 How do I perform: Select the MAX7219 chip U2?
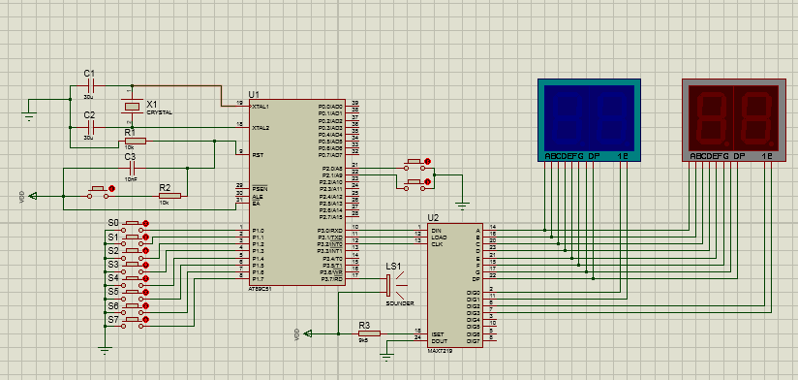(x=455, y=285)
